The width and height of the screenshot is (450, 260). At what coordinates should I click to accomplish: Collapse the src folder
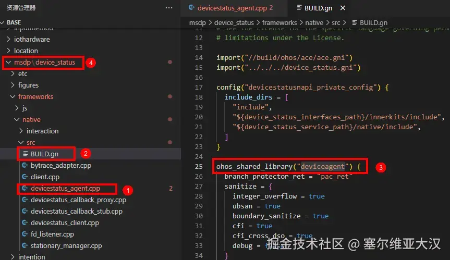[x=21, y=142]
